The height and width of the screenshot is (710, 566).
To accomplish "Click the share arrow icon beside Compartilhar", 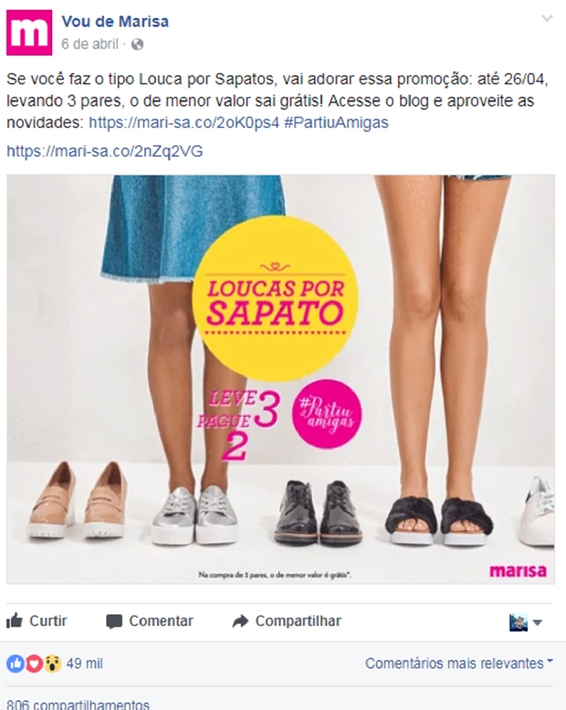I will coord(240,621).
